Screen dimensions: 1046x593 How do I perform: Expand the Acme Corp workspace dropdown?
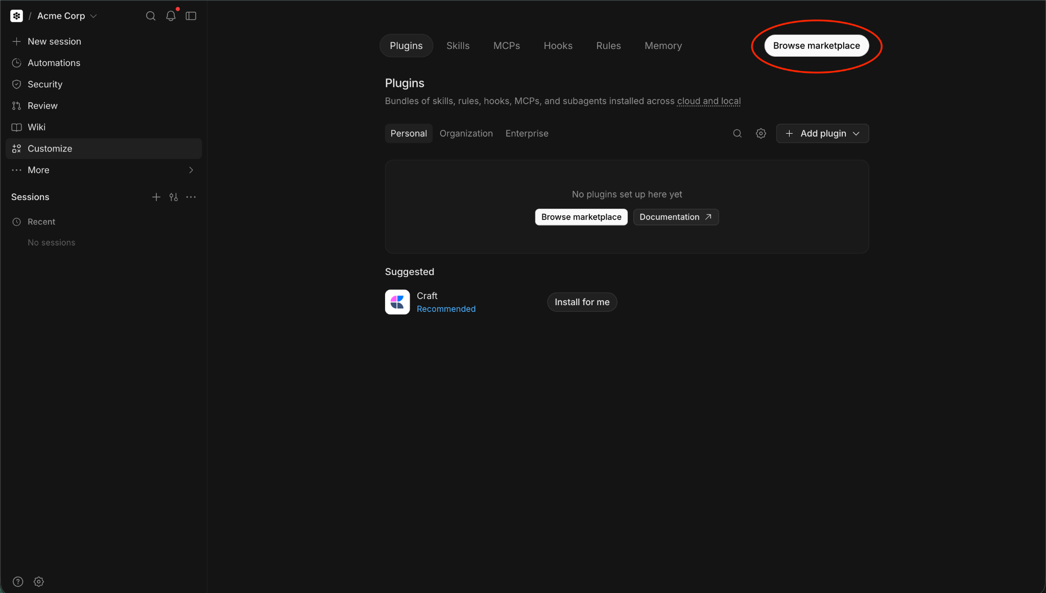pos(67,16)
